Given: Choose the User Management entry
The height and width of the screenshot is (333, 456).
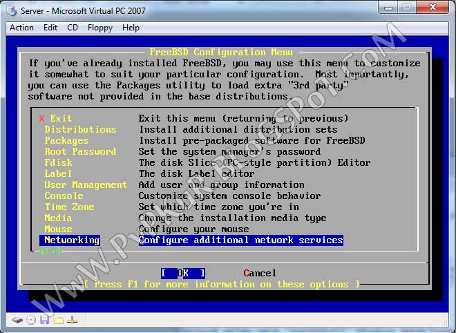Looking at the screenshot, I should [x=86, y=184].
